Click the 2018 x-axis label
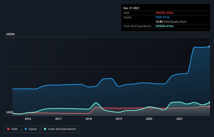Screen dimensions: 214x137 (x=89, y=119)
